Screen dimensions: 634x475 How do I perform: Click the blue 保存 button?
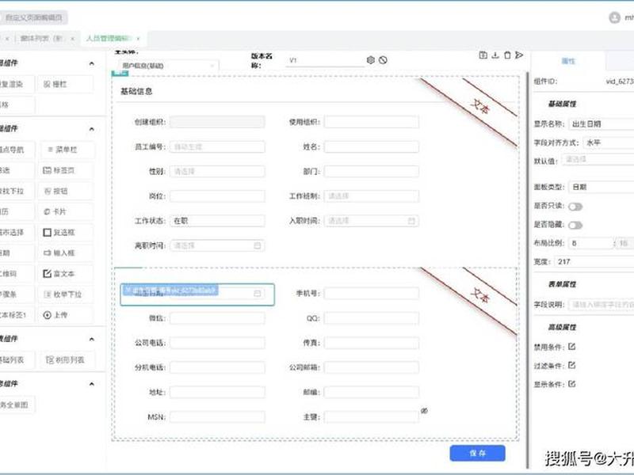point(478,453)
